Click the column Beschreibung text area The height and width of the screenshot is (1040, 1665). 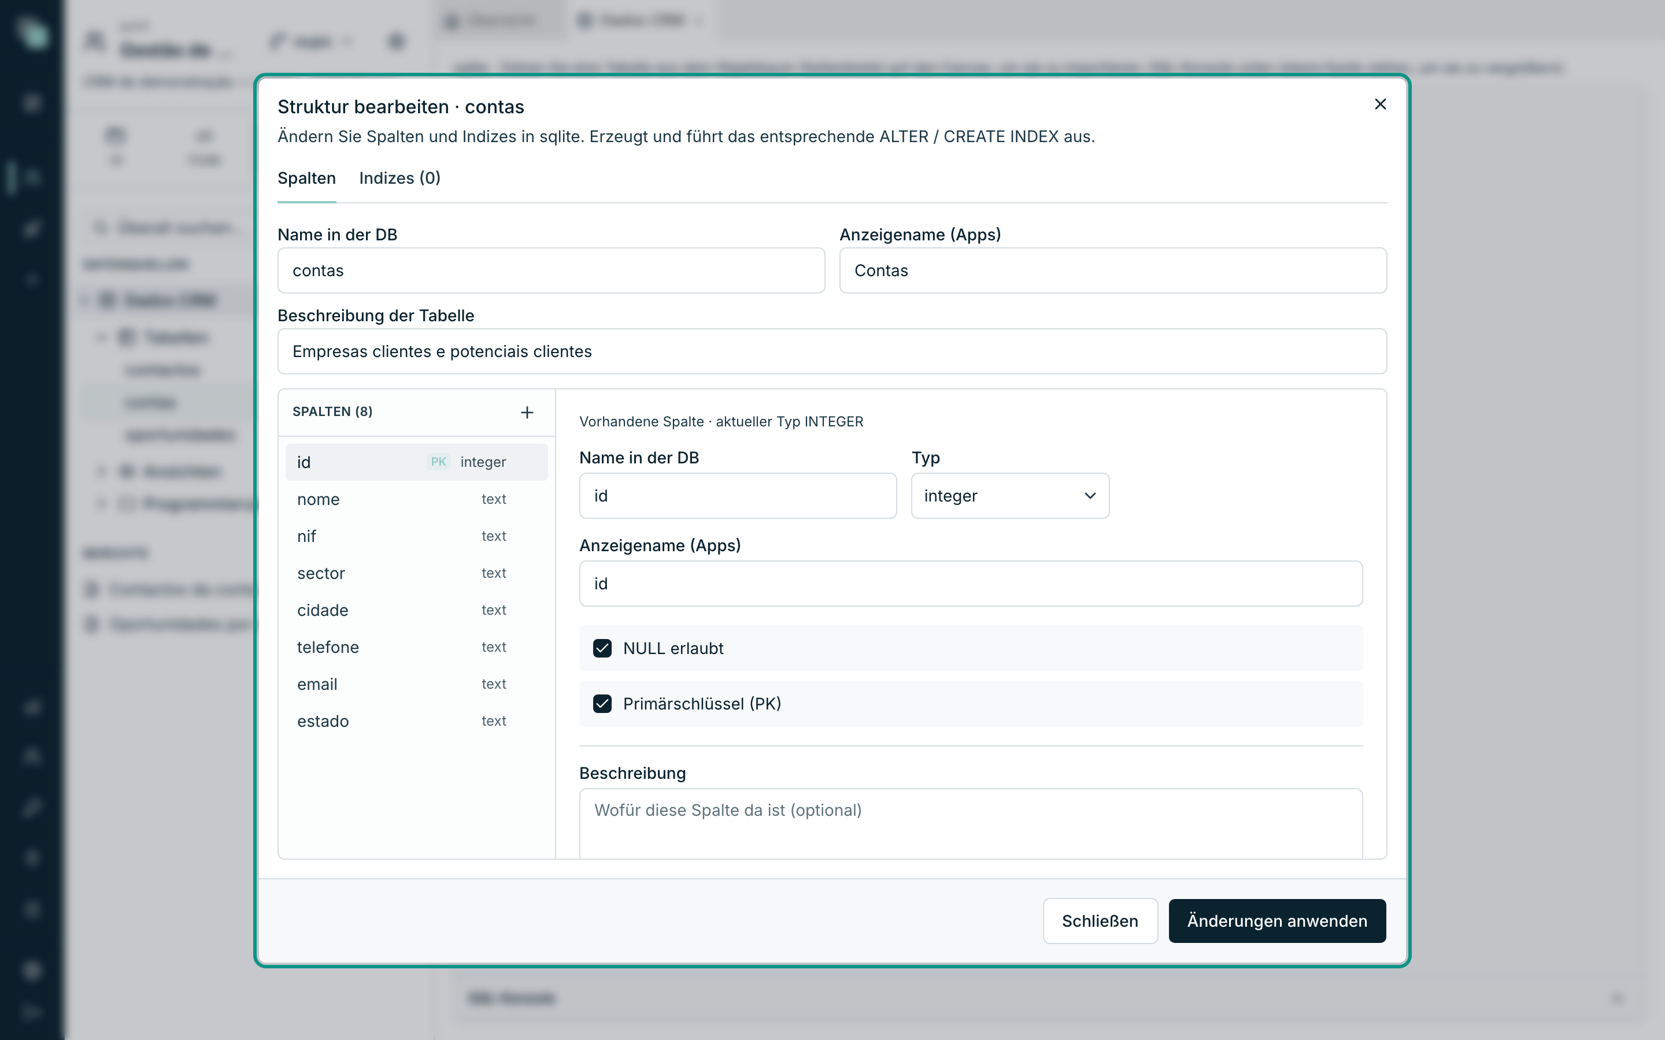971,823
